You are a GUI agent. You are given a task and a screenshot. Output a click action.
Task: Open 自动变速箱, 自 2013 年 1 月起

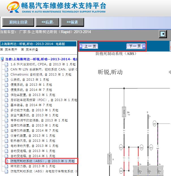pos(33,151)
